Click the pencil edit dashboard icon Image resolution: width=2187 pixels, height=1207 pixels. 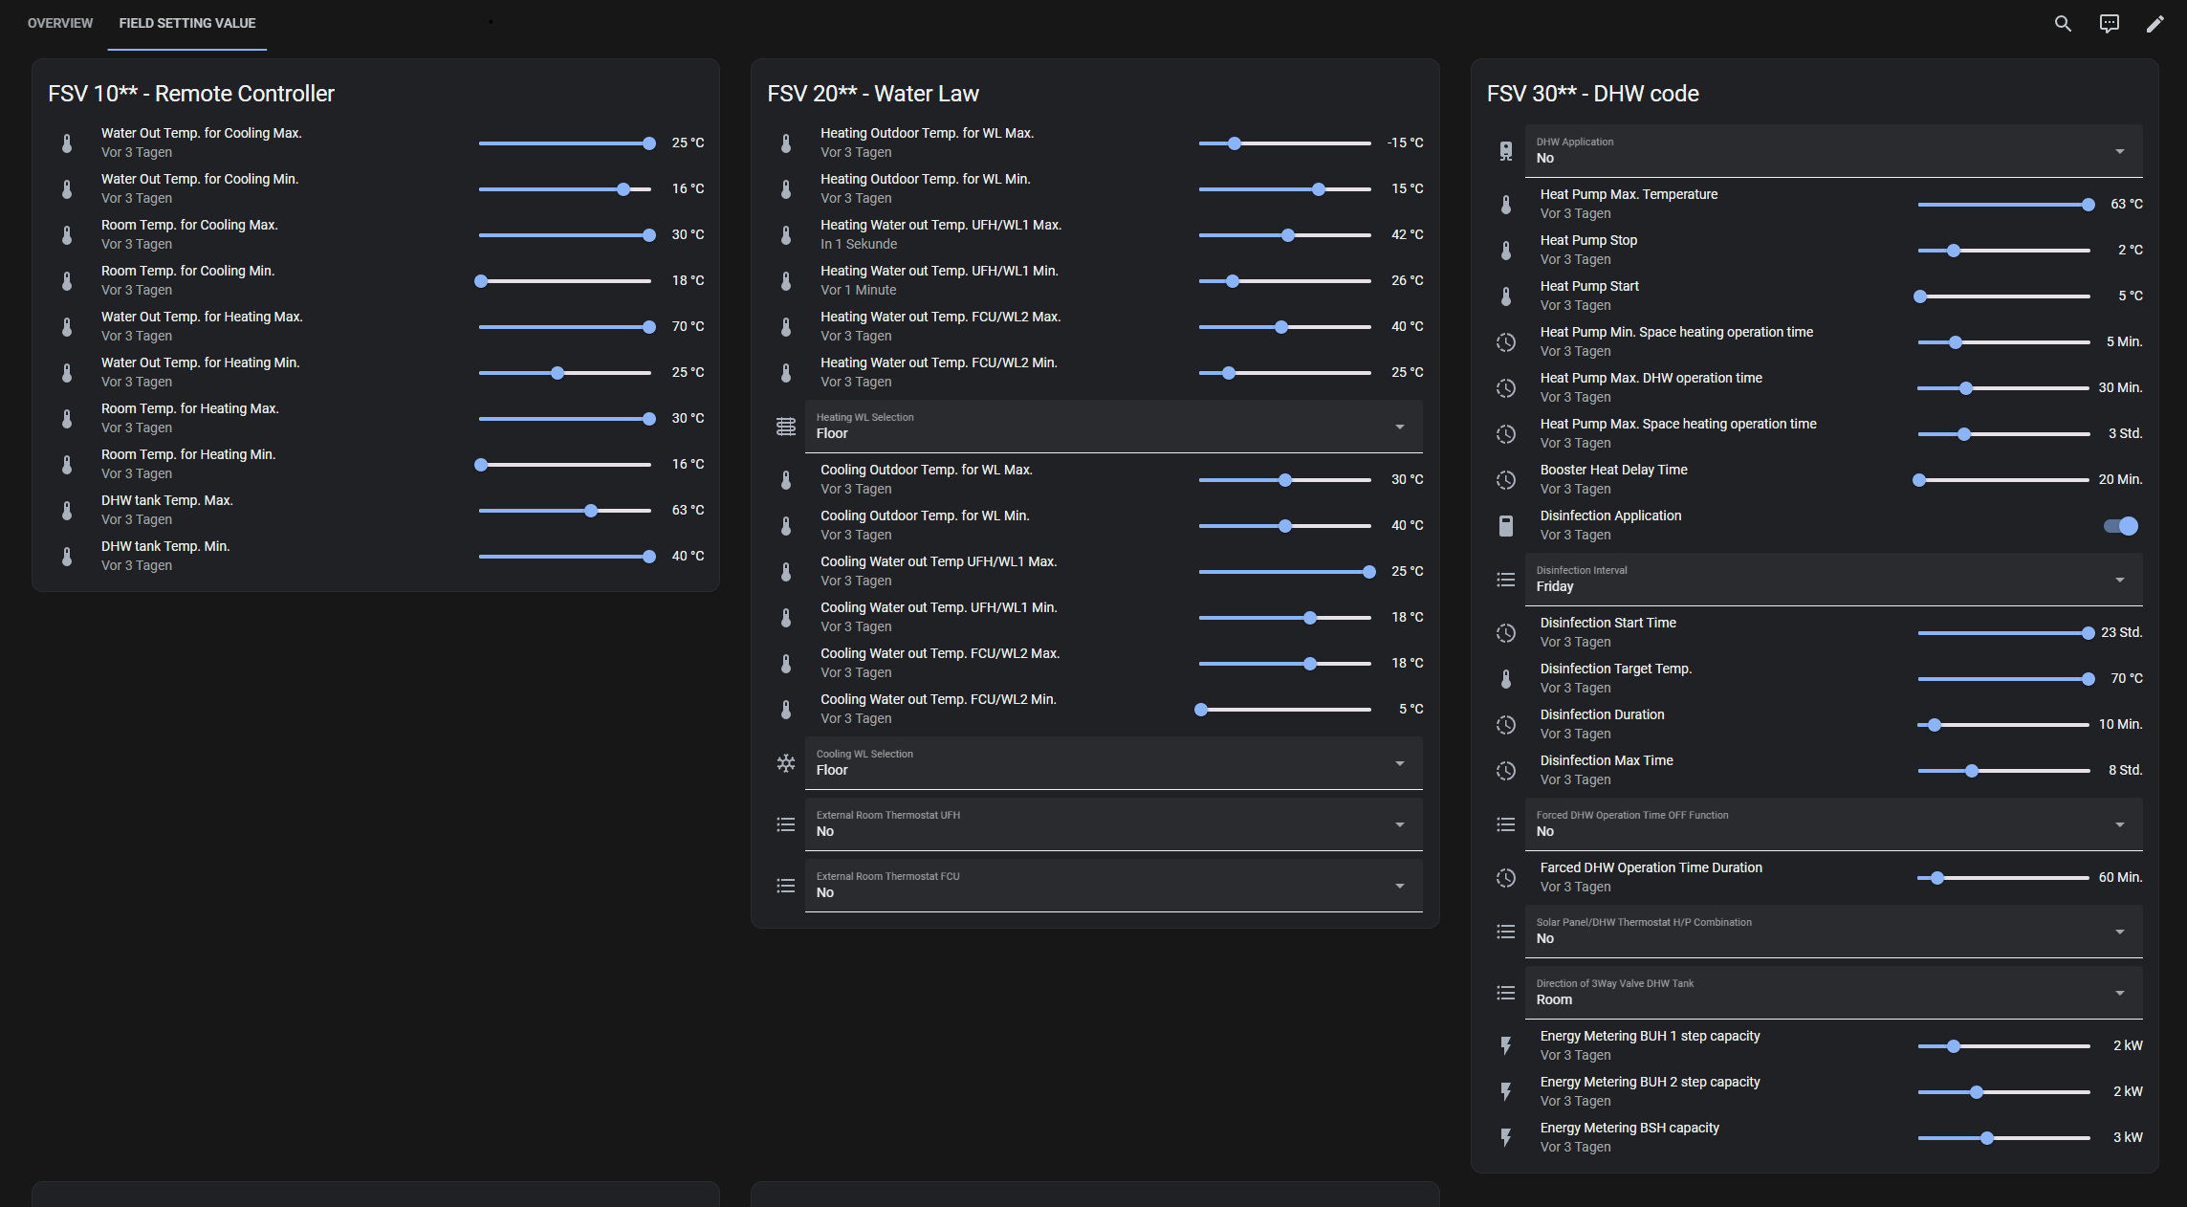tap(2154, 24)
